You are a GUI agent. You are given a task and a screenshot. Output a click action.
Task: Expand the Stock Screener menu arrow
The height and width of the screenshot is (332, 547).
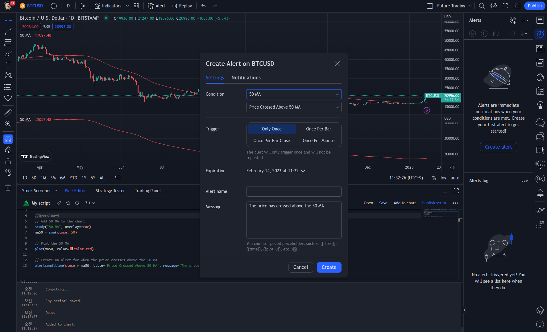coord(56,191)
